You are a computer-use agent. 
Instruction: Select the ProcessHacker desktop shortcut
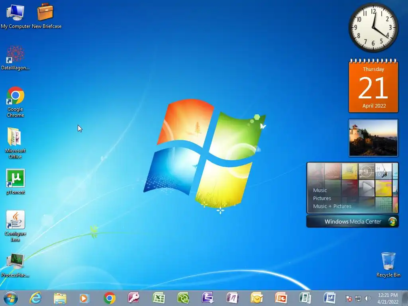(16, 265)
